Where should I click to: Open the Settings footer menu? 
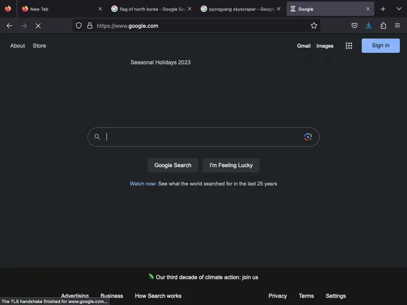pyautogui.click(x=335, y=295)
